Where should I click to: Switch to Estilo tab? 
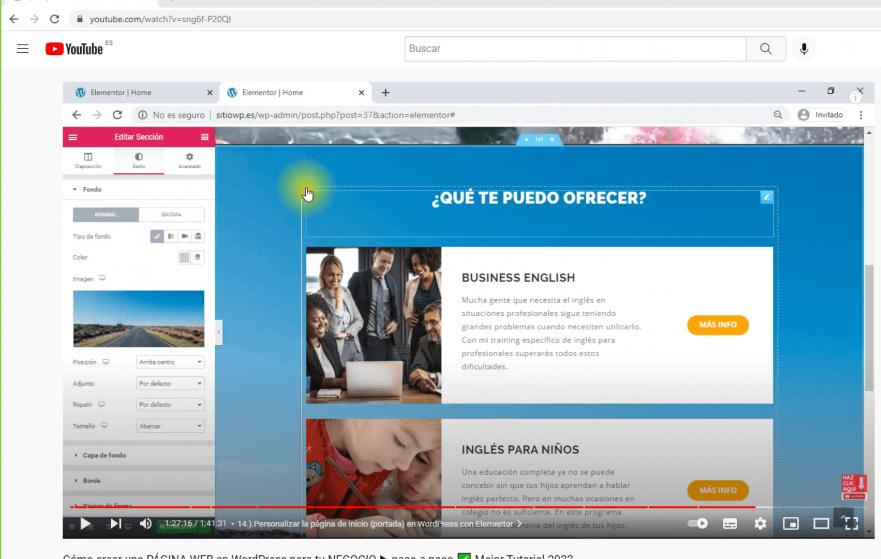[x=139, y=160]
